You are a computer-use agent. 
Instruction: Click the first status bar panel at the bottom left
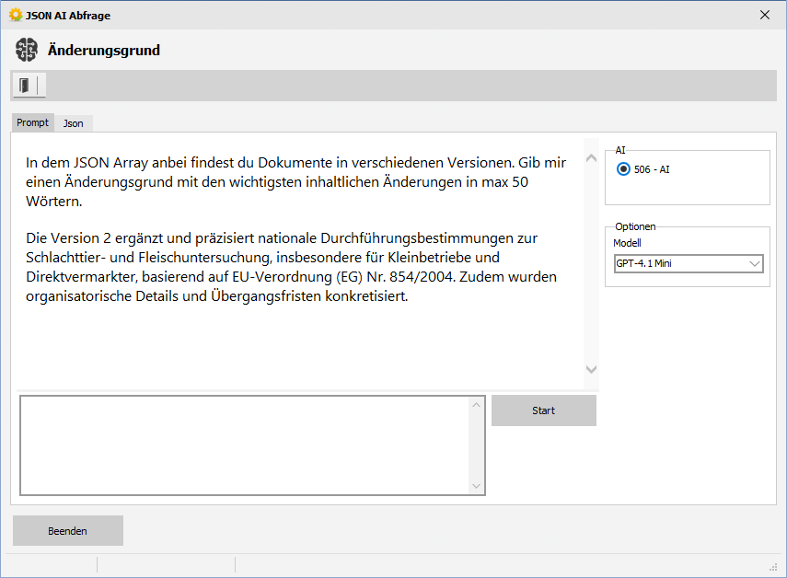(x=51, y=565)
